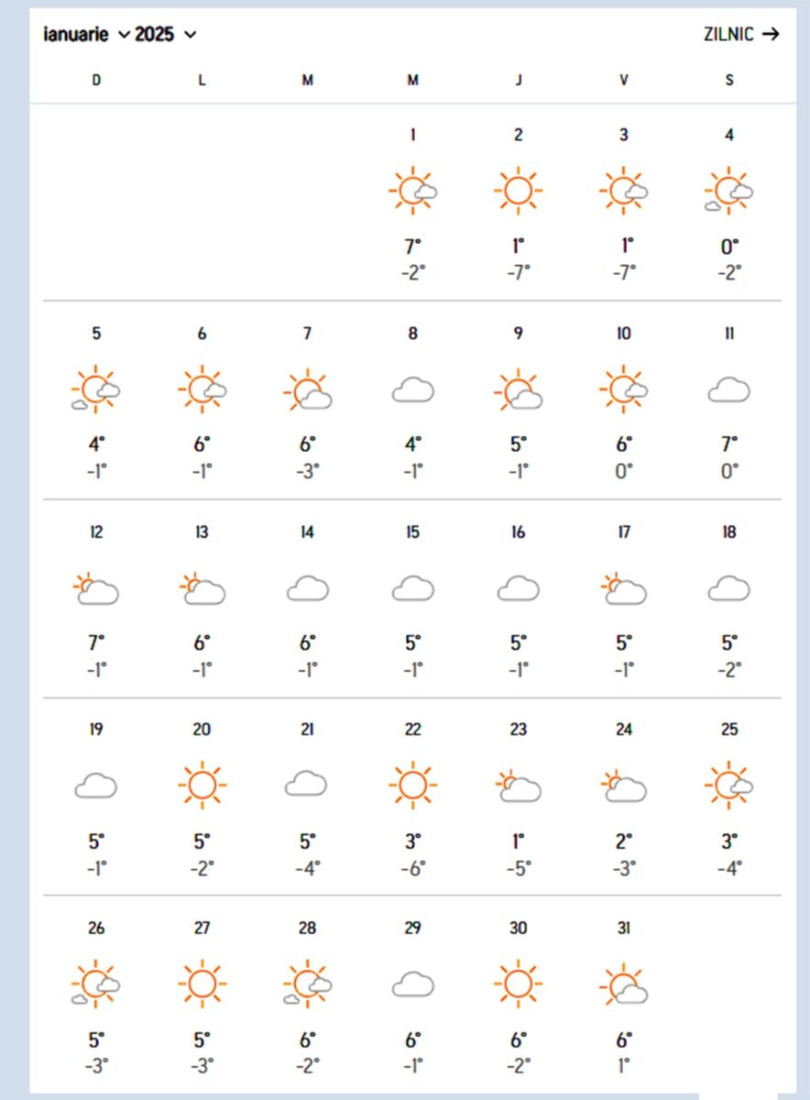This screenshot has height=1100, width=810.
Task: Select the sunny icon on January 20
Action: tap(202, 785)
